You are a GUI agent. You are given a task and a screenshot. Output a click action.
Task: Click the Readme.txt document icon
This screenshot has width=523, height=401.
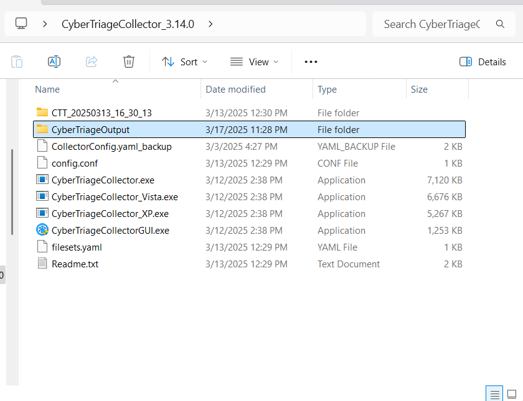click(42, 264)
